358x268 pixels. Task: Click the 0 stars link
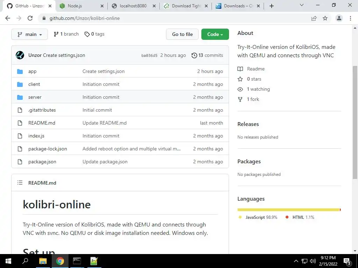(254, 79)
